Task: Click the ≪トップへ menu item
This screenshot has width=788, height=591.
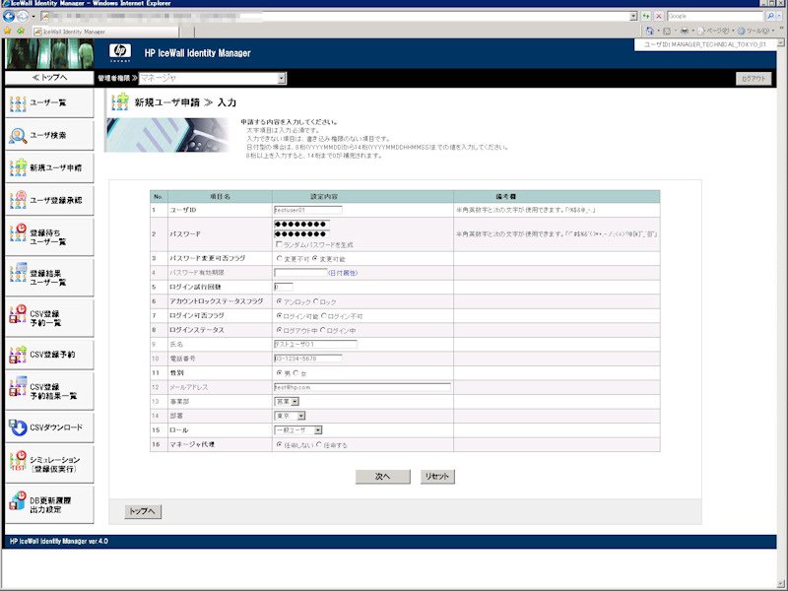Action: coord(49,78)
